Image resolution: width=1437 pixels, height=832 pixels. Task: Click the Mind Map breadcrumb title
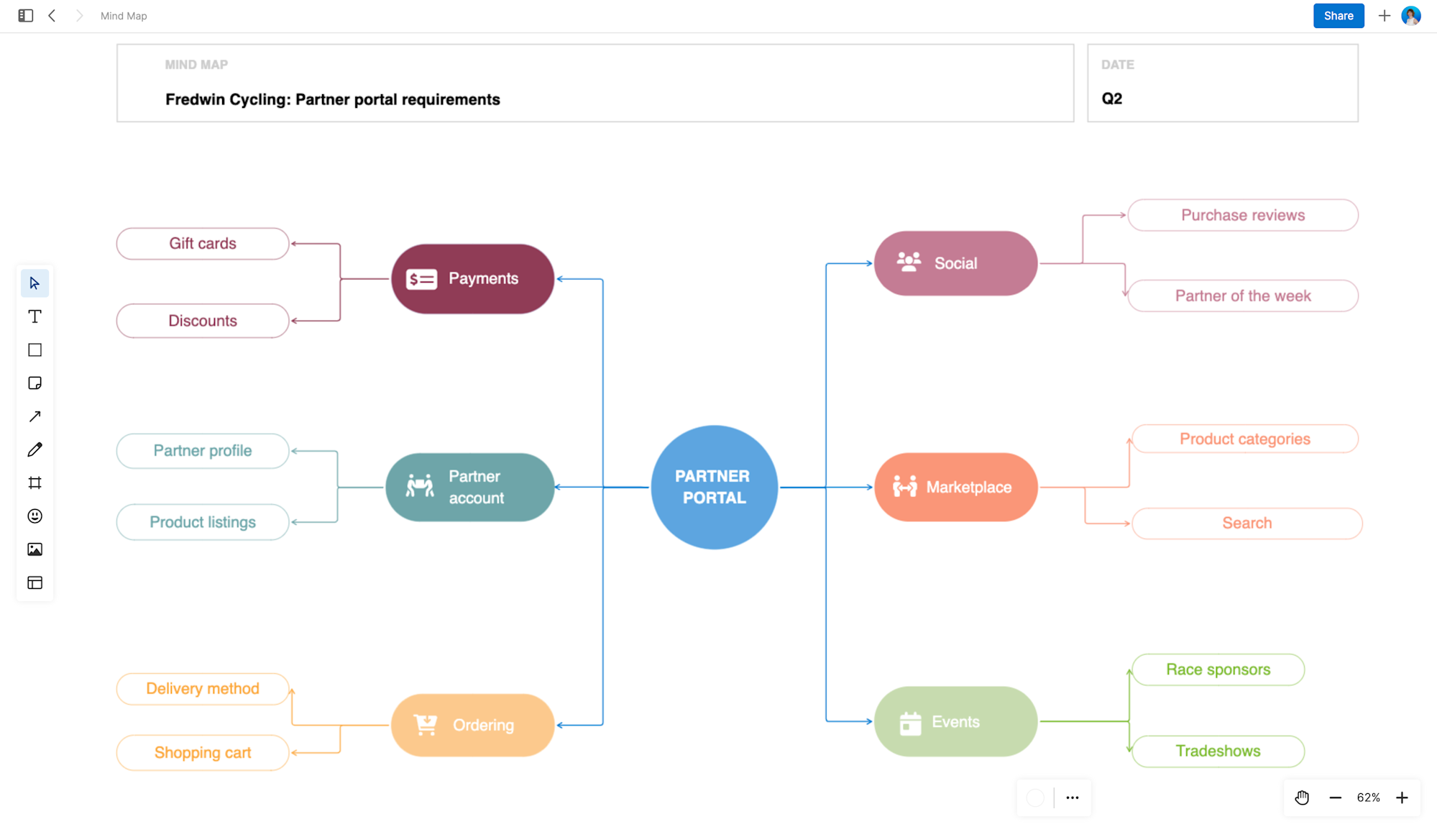[x=123, y=15]
